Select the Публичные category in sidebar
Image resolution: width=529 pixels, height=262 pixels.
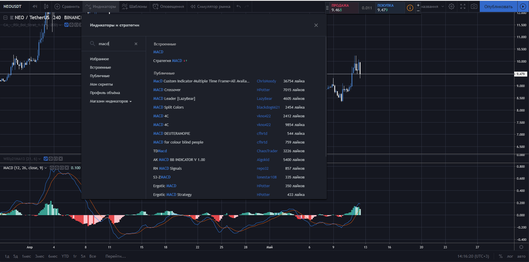(100, 76)
